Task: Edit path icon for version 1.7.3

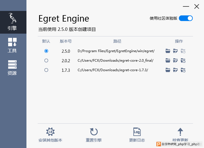Action: click(x=175, y=70)
